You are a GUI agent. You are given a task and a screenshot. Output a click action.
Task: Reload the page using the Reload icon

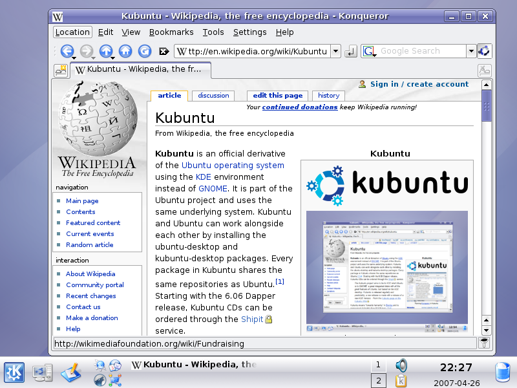(143, 50)
